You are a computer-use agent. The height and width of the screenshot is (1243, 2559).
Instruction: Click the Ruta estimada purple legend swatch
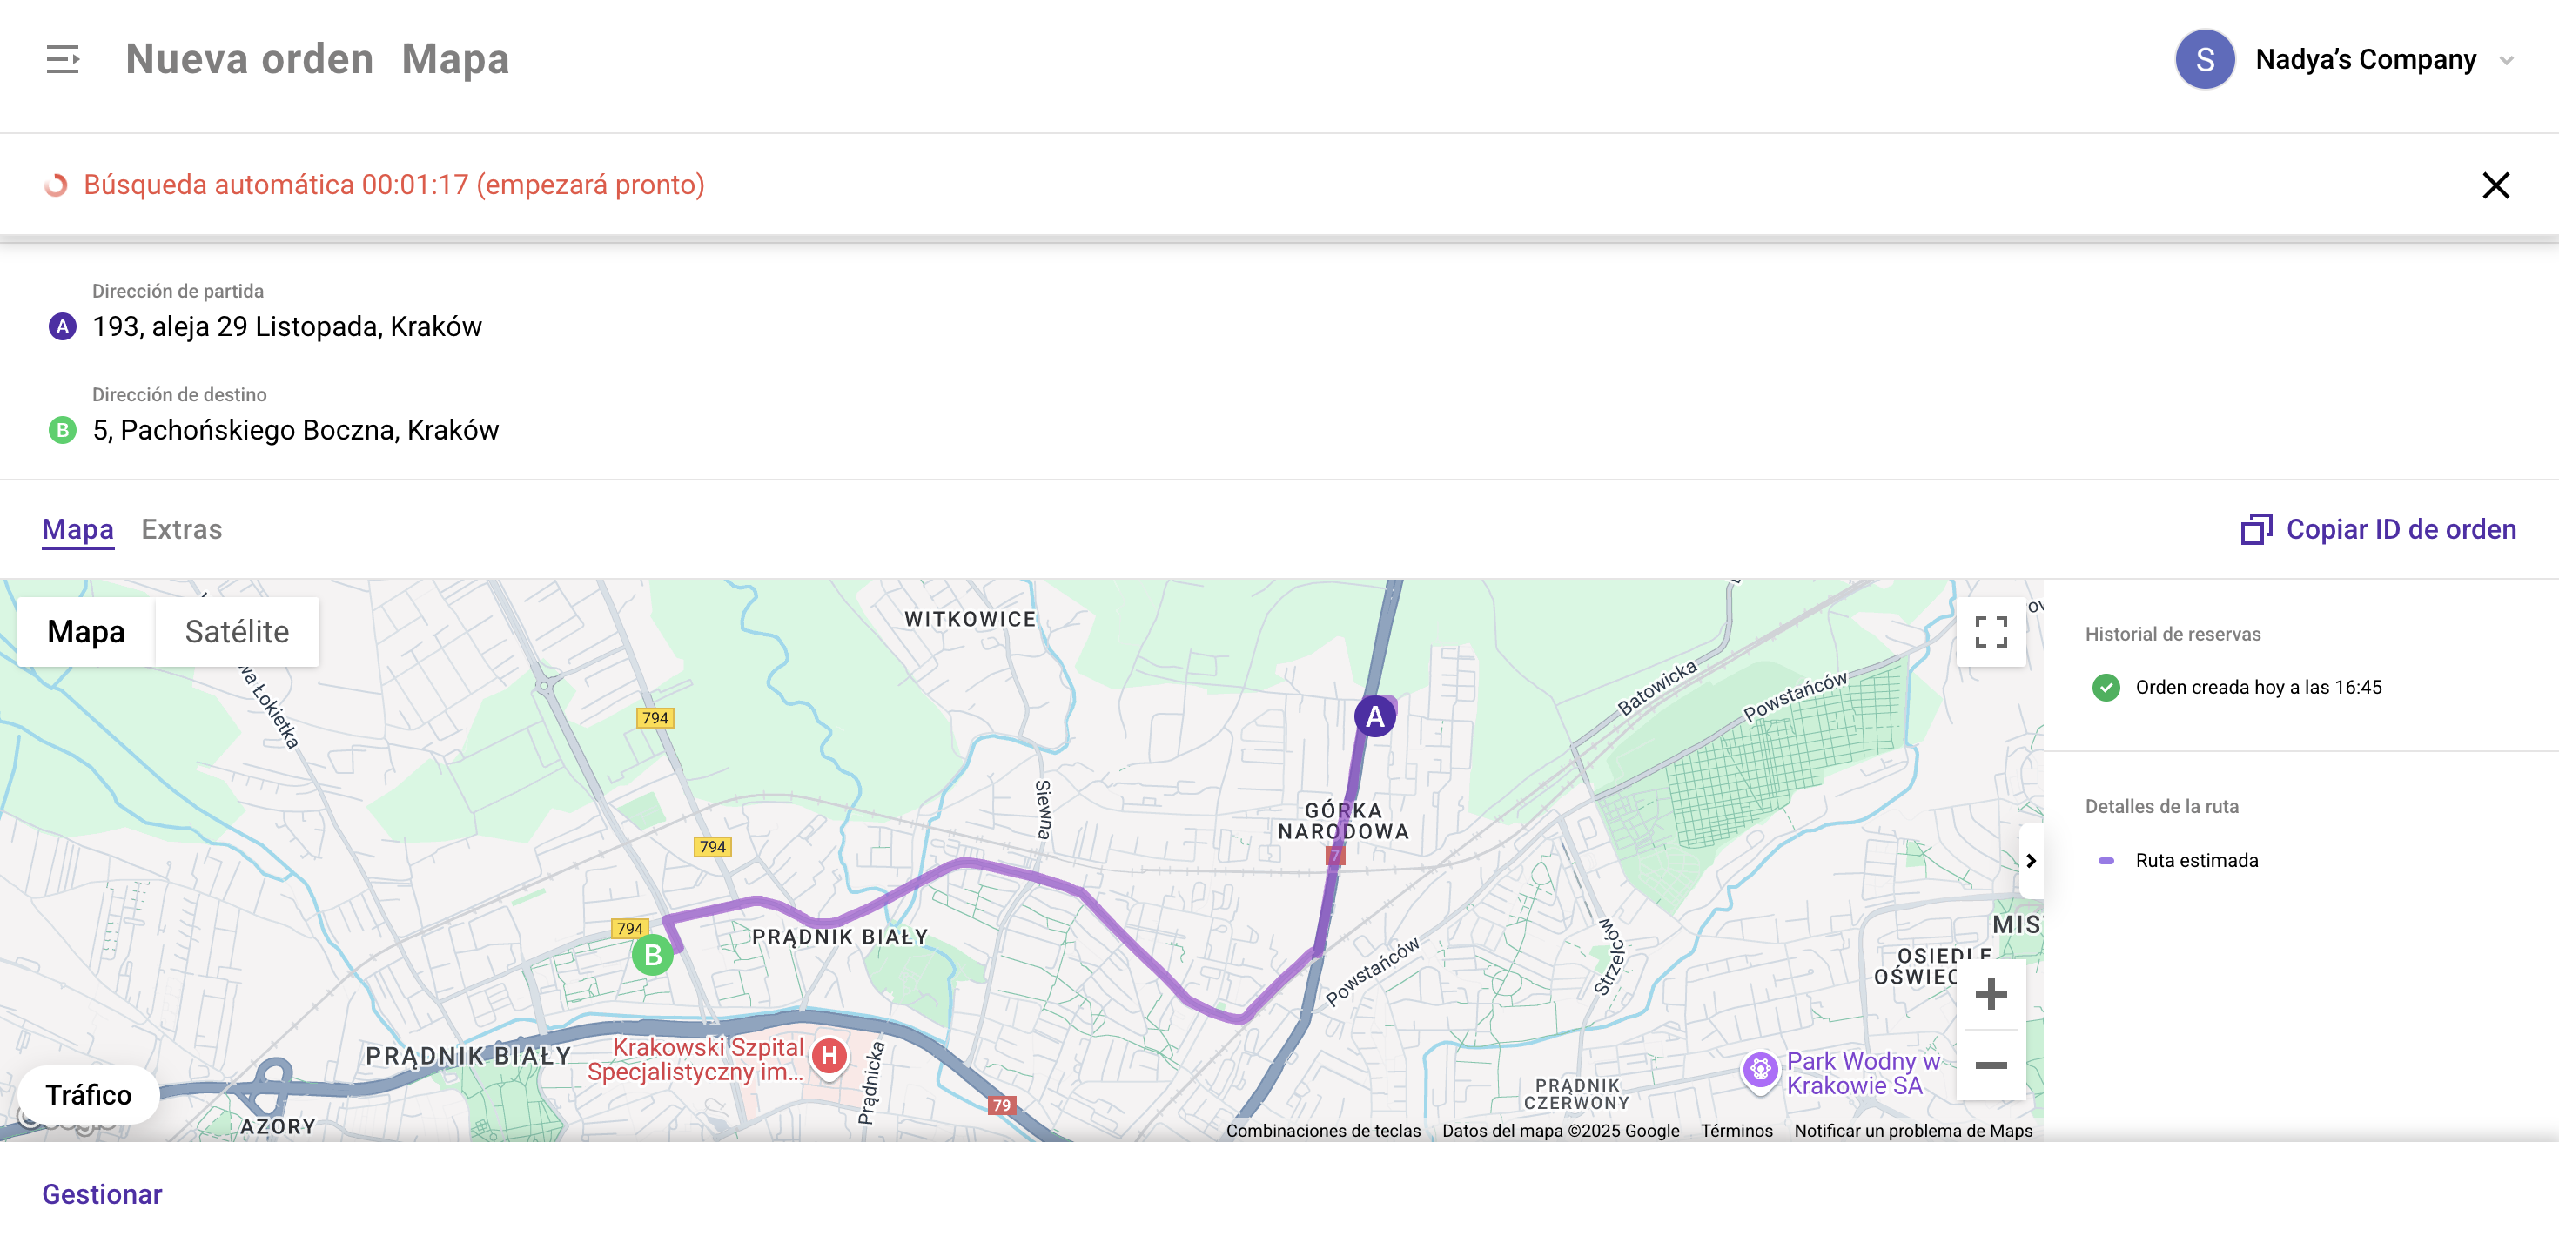[x=2105, y=861]
